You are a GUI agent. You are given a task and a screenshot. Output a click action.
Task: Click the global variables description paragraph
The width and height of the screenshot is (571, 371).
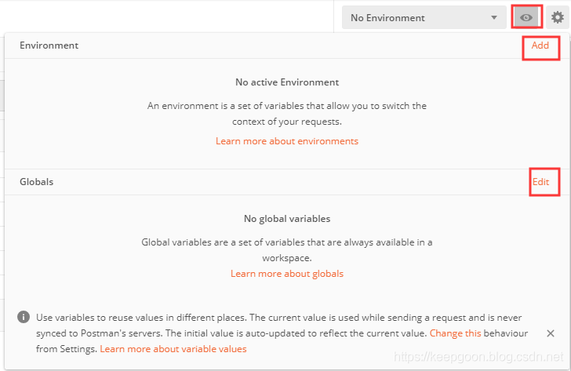coord(287,249)
